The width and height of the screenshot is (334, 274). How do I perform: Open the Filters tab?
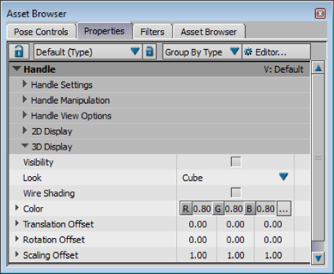pos(153,32)
